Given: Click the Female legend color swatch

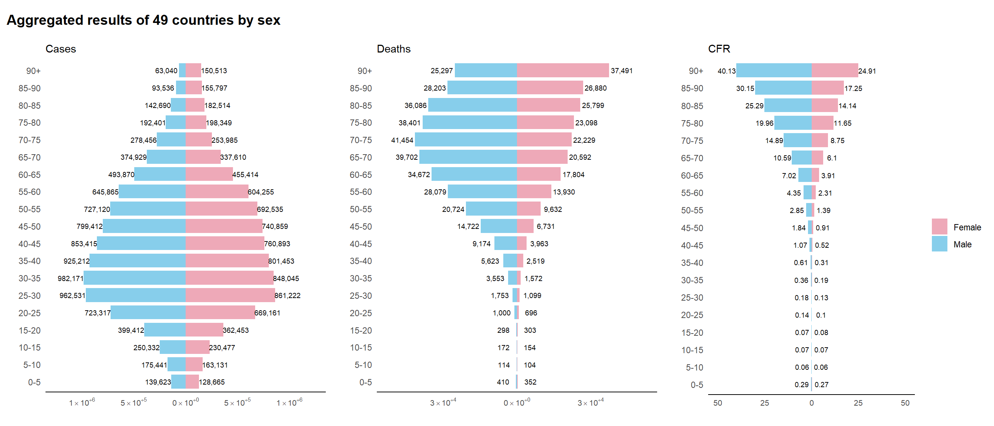Looking at the screenshot, I should [939, 227].
